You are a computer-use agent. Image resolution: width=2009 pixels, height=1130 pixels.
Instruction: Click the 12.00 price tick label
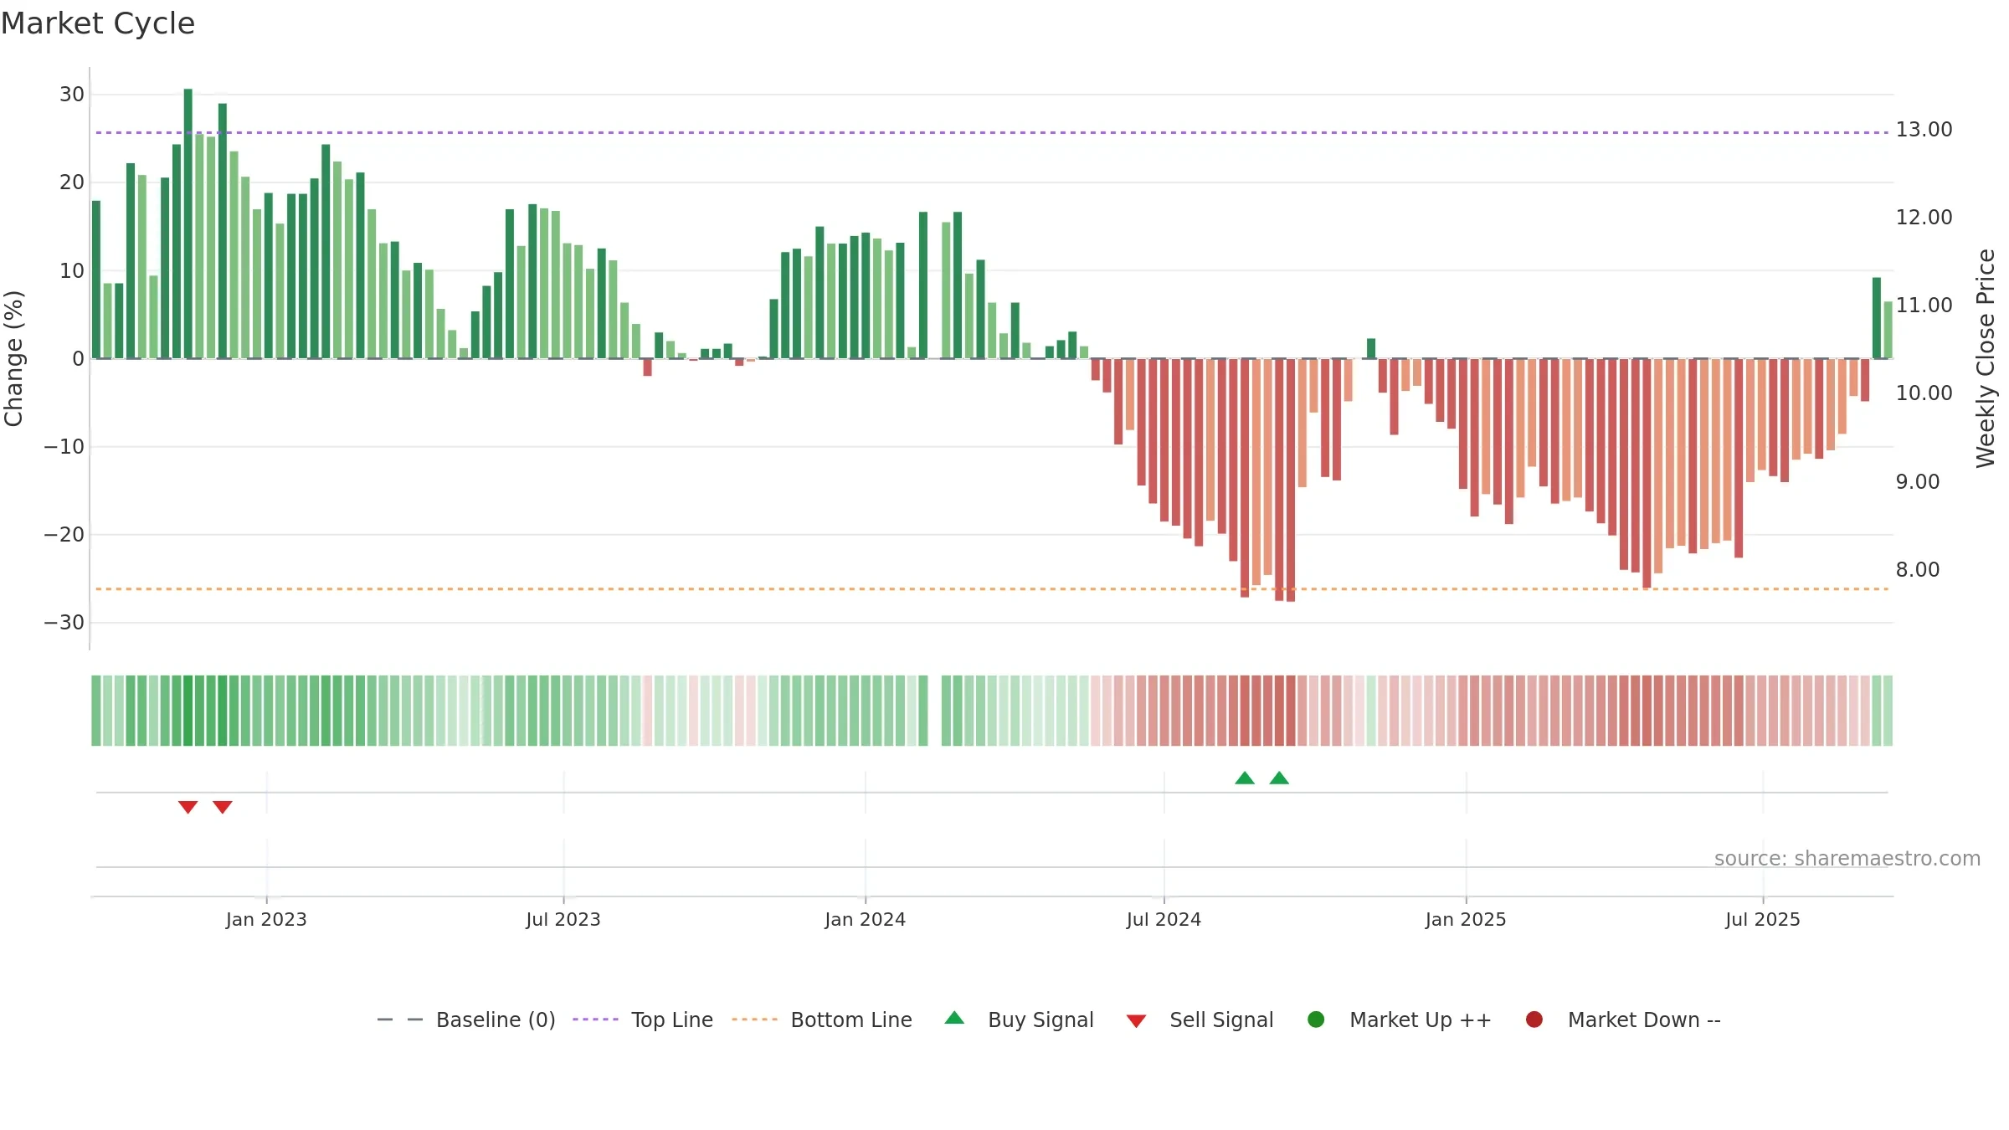tap(1924, 218)
